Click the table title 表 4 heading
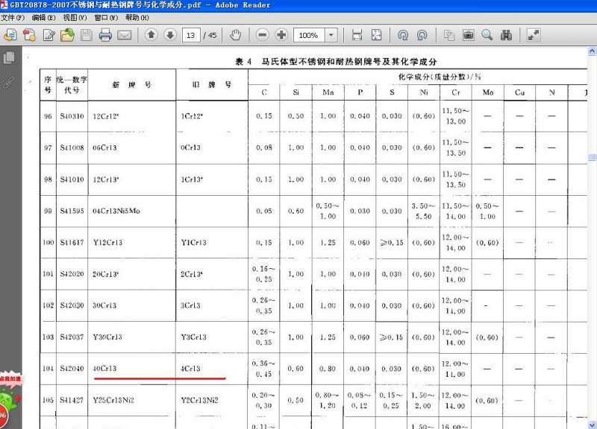 (x=336, y=62)
